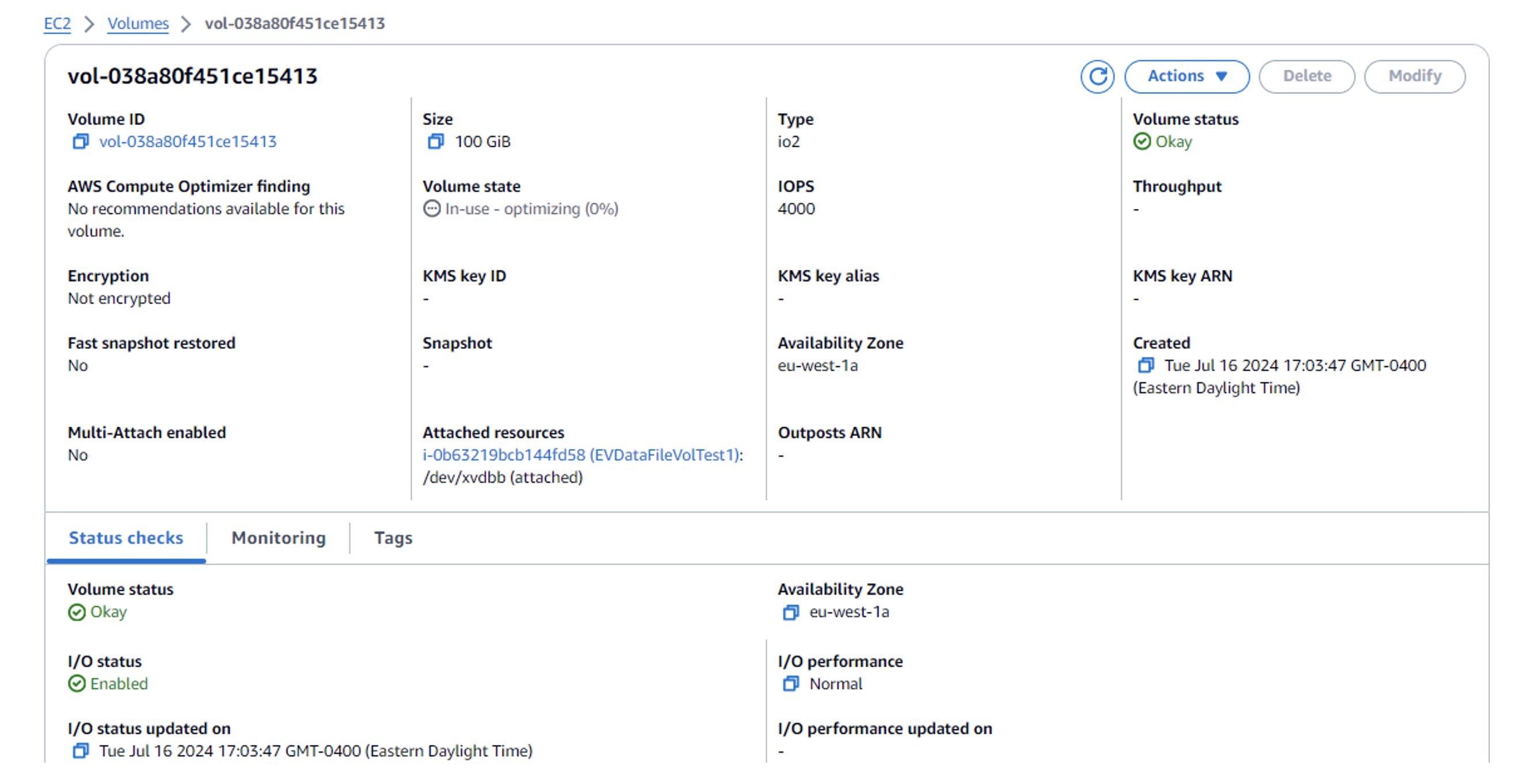Open the Tags tab
The width and height of the screenshot is (1514, 769).
coord(393,538)
